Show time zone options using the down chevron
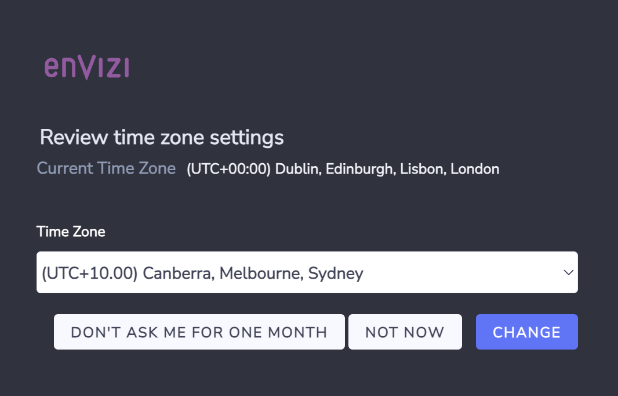 pyautogui.click(x=568, y=272)
